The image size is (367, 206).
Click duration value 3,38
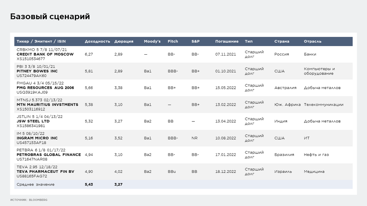(x=118, y=88)
